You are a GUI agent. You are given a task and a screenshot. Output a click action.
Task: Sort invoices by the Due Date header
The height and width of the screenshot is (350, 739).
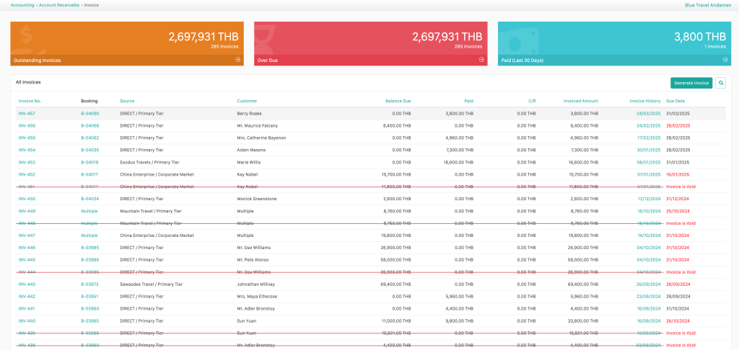pyautogui.click(x=675, y=101)
